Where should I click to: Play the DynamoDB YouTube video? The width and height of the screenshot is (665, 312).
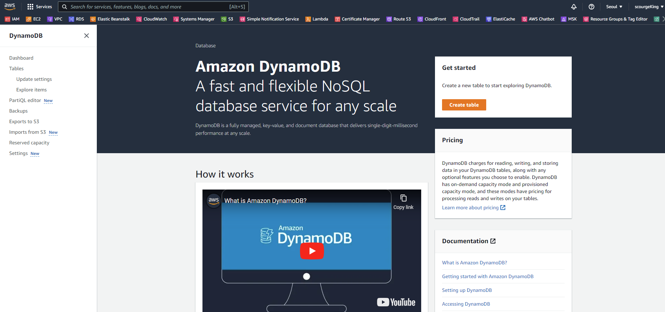pyautogui.click(x=312, y=251)
